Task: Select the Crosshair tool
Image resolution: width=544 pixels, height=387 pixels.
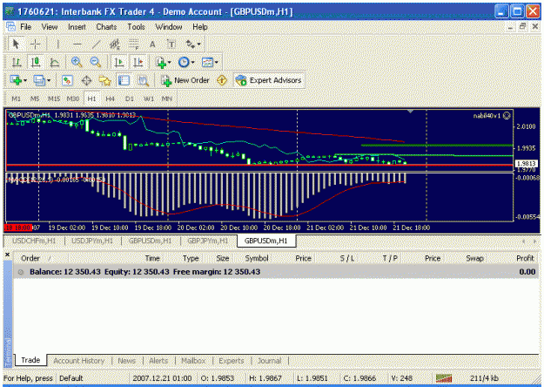Action: click(36, 44)
